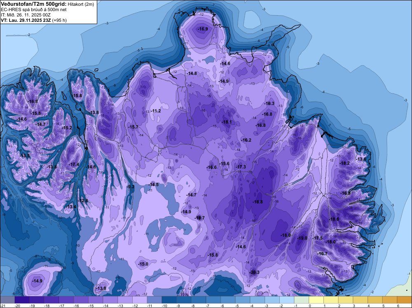Screen dimensions: 412x308
Task: Click the -13.5 temperature value
Action: [x=25, y=156]
